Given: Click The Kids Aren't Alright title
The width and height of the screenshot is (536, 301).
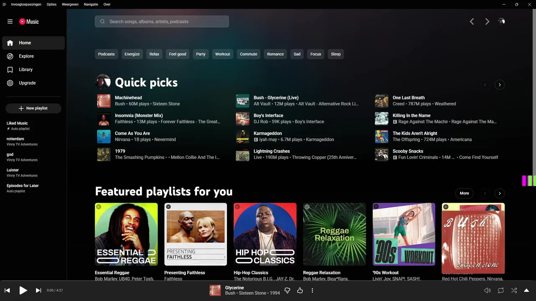Looking at the screenshot, I should point(415,133).
